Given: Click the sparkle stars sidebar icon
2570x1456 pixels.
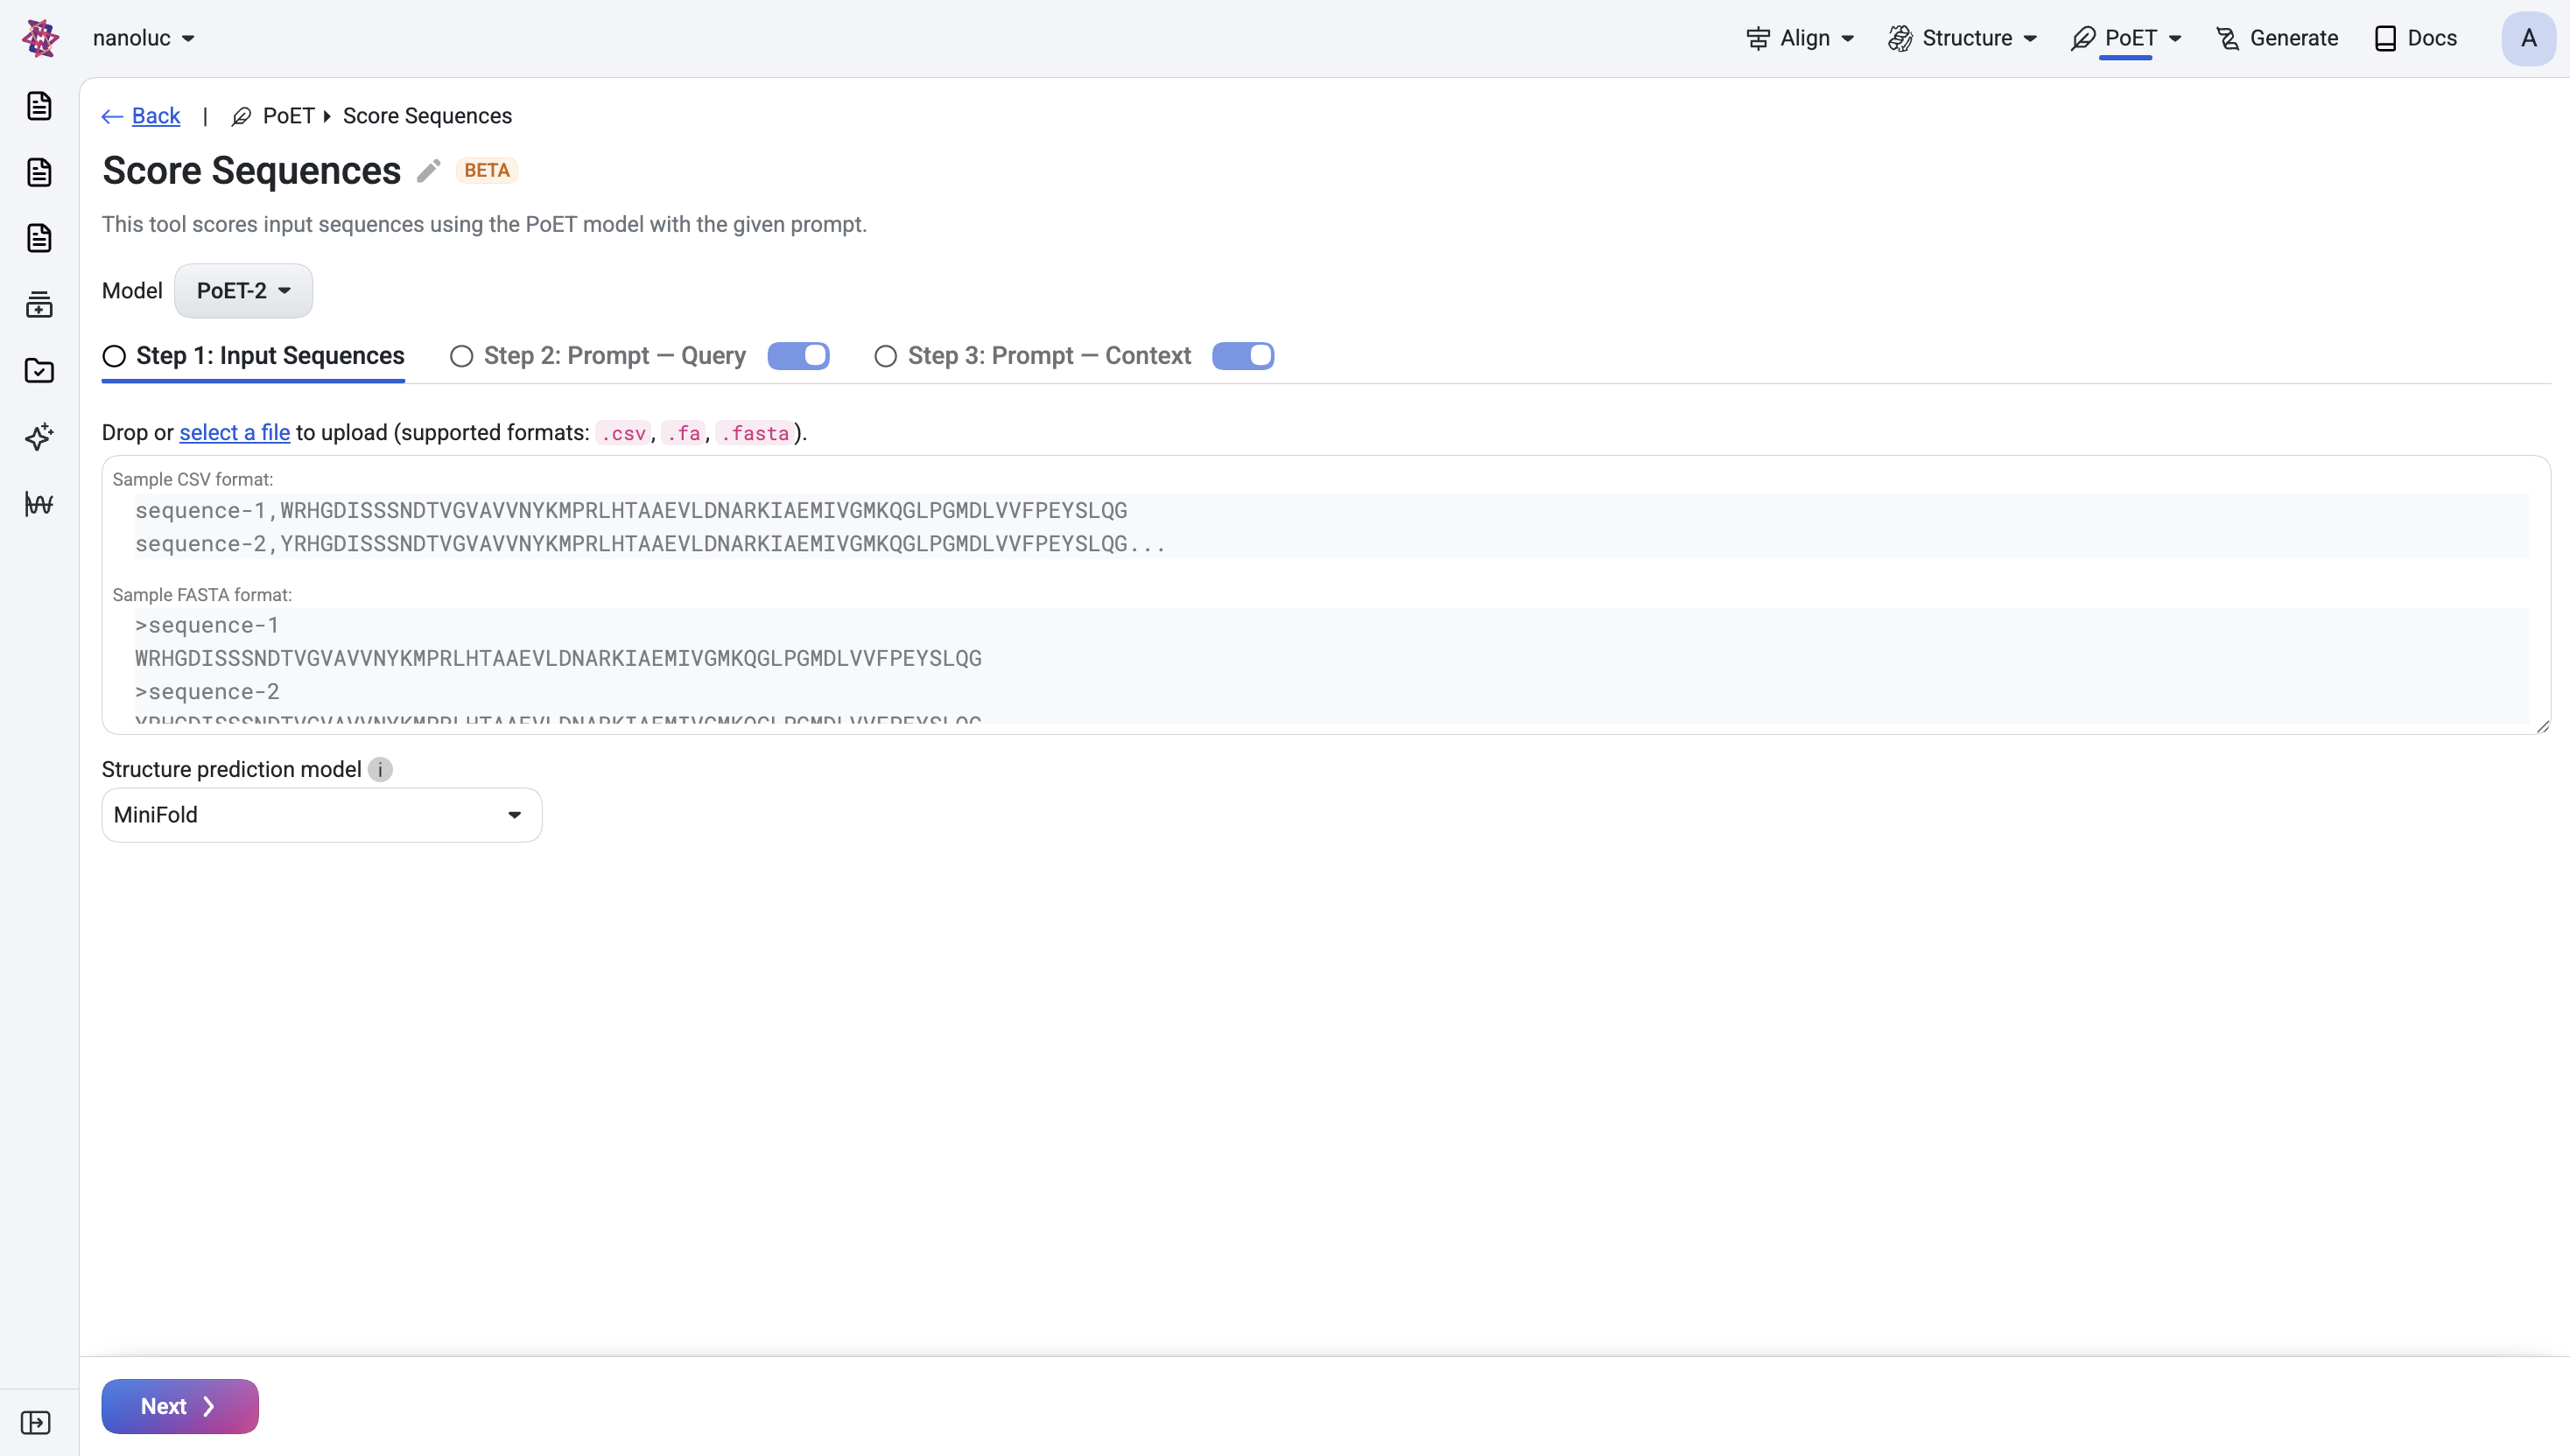Looking at the screenshot, I should (x=39, y=437).
